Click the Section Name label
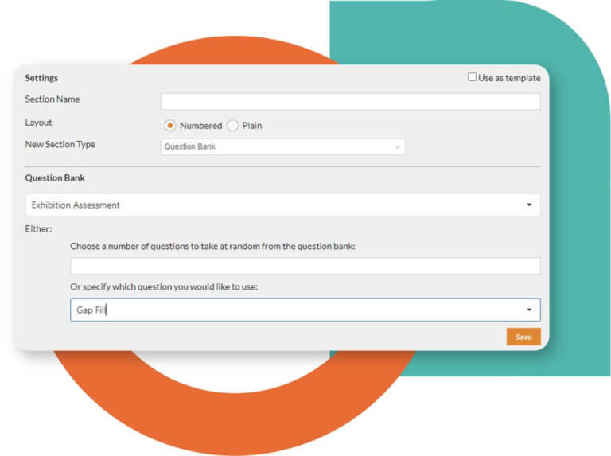The height and width of the screenshot is (456, 611). [53, 99]
